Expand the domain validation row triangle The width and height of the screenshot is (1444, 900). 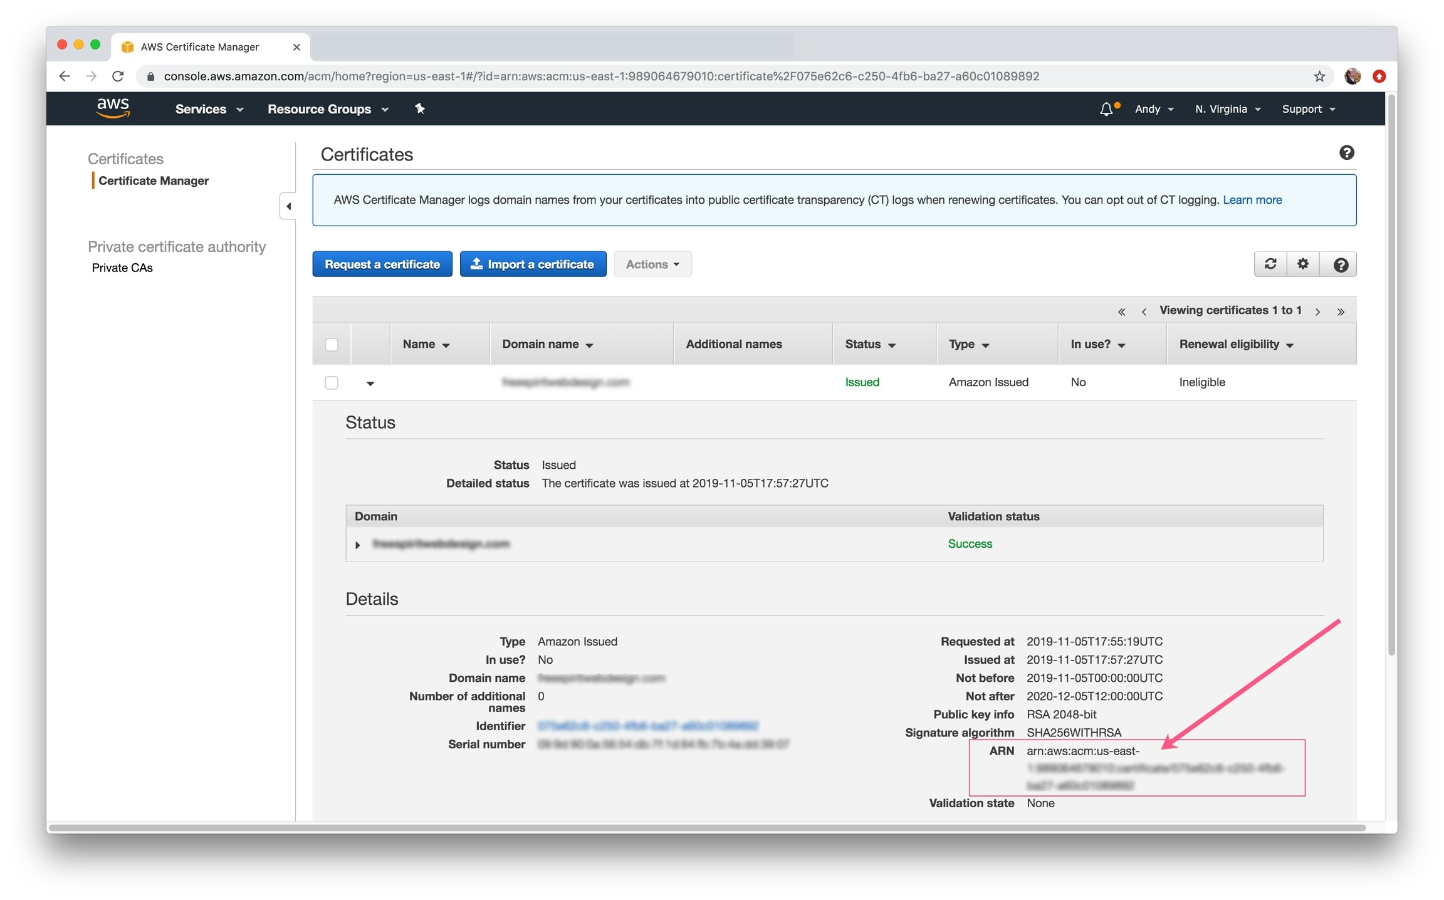coord(358,545)
